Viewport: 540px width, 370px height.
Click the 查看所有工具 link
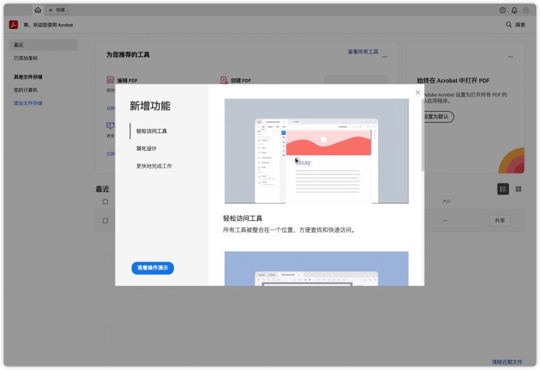click(x=362, y=52)
